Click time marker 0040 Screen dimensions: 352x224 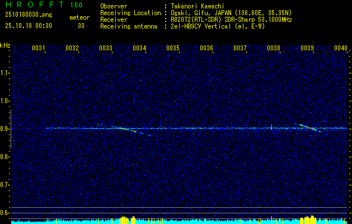341,48
